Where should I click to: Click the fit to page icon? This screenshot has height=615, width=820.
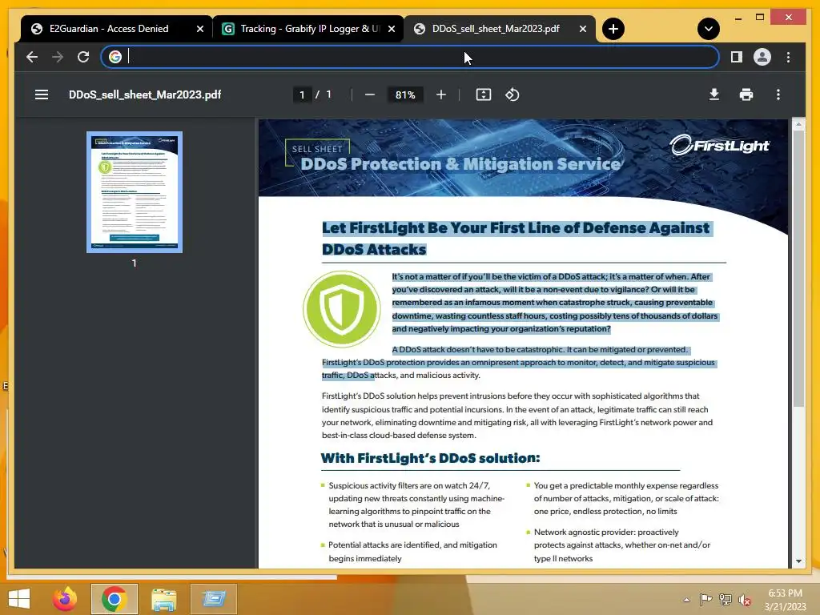point(483,94)
